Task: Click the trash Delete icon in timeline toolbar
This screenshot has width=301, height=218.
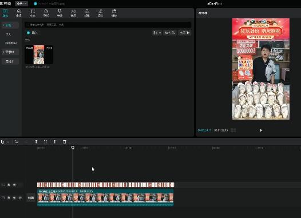Action: click(65, 142)
